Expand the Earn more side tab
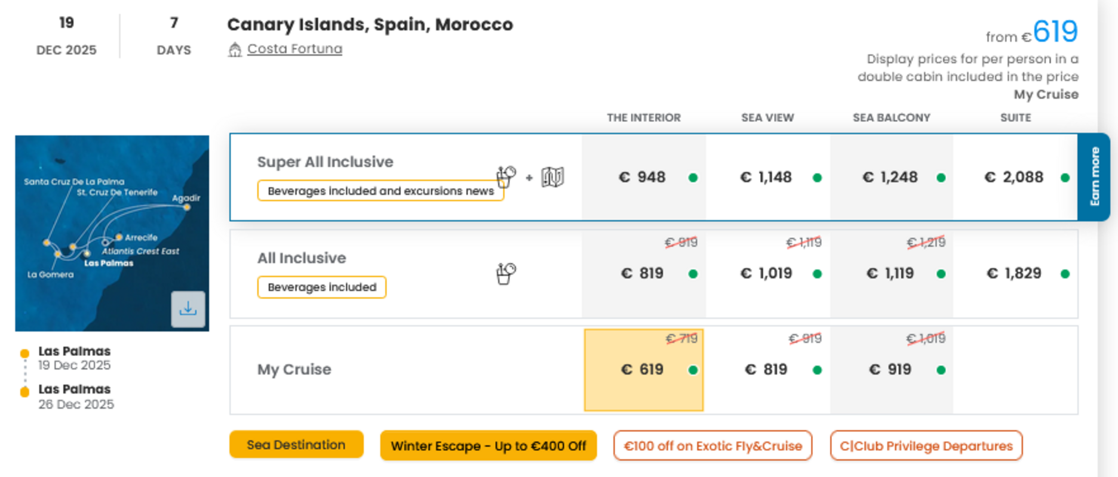The image size is (1118, 477). (x=1094, y=177)
